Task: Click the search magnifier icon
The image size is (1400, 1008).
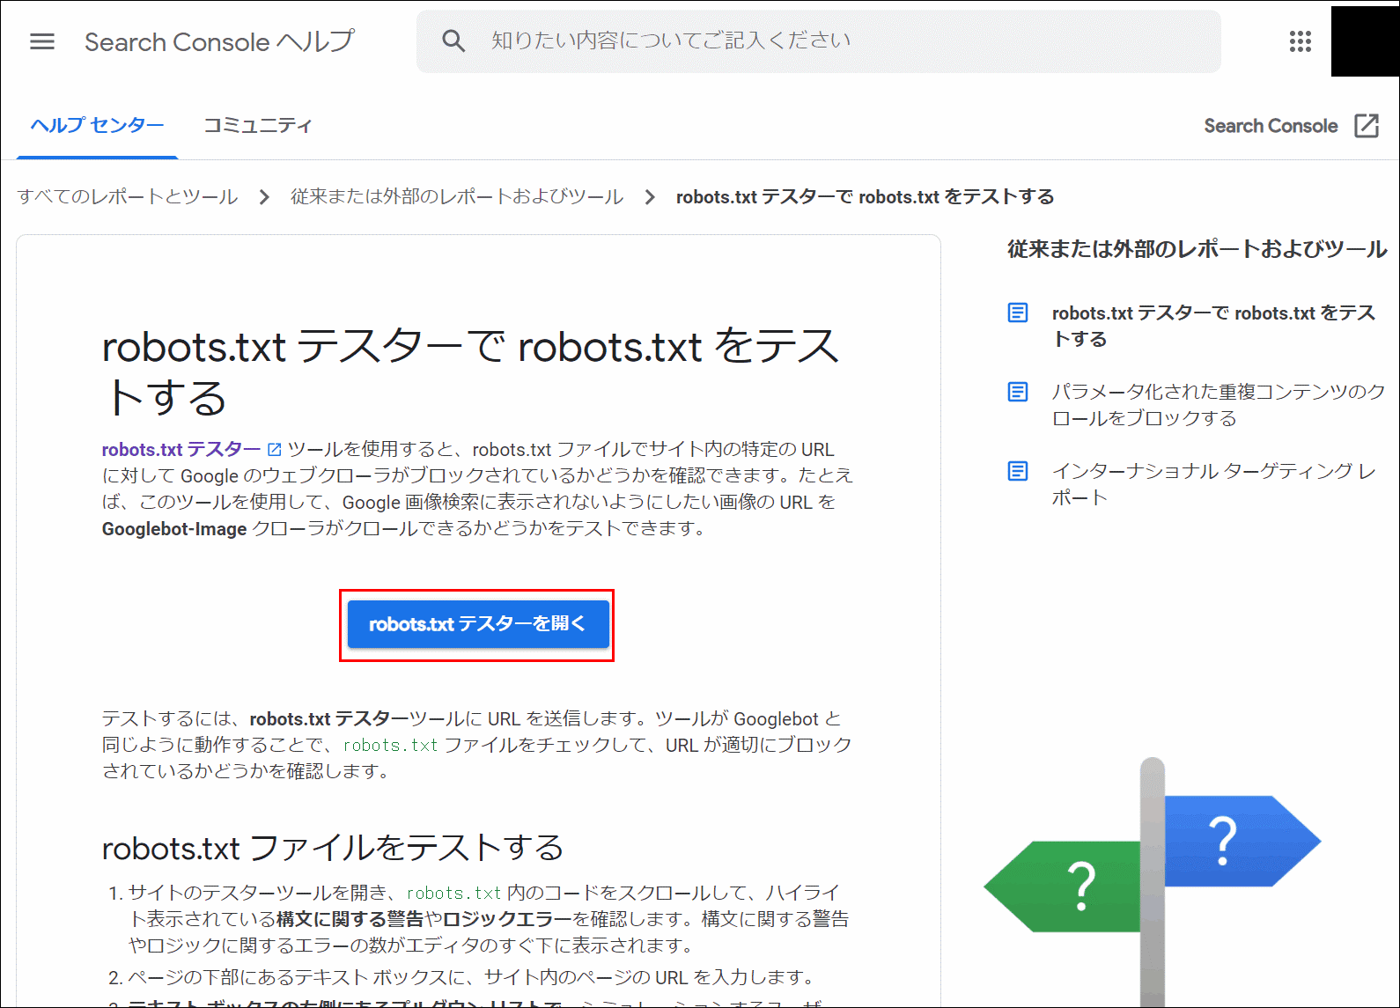Action: (x=453, y=40)
